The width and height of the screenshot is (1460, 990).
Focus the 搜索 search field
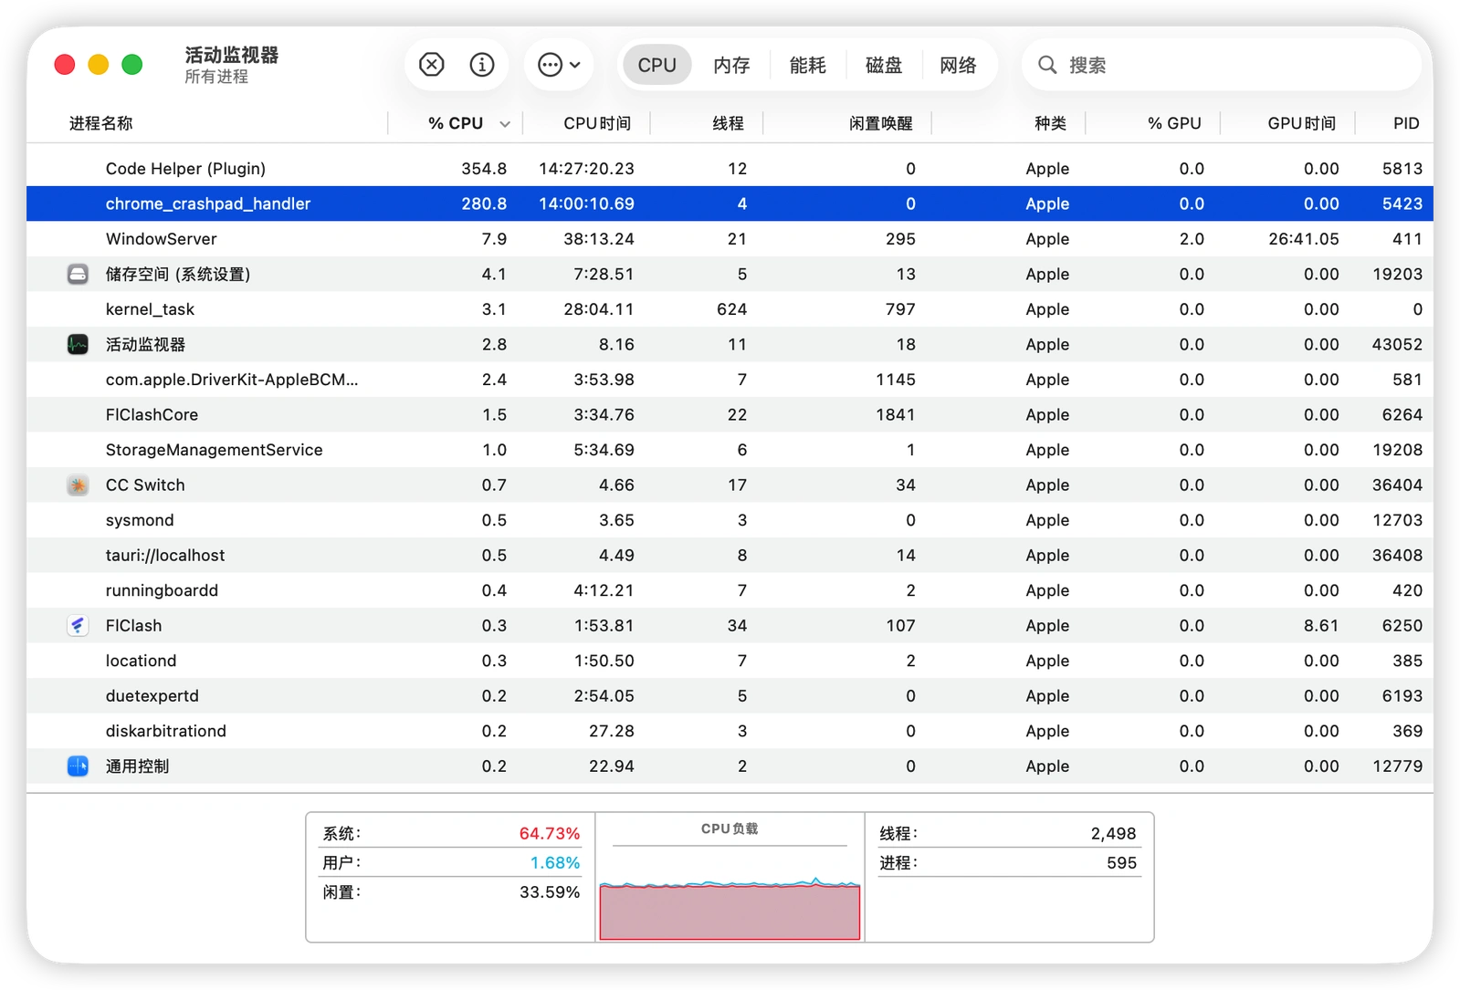pyautogui.click(x=1221, y=65)
